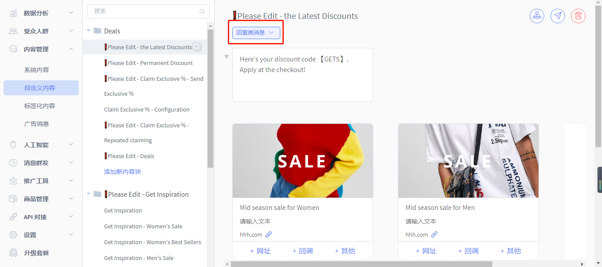The width and height of the screenshot is (602, 267).
Task: Click + 回调 on Women card
Action: coord(303,251)
